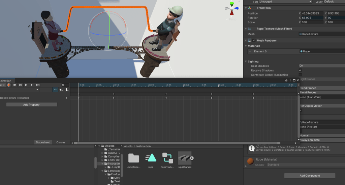
Task: Select the squidGames model thumbnail
Action: [185, 158]
